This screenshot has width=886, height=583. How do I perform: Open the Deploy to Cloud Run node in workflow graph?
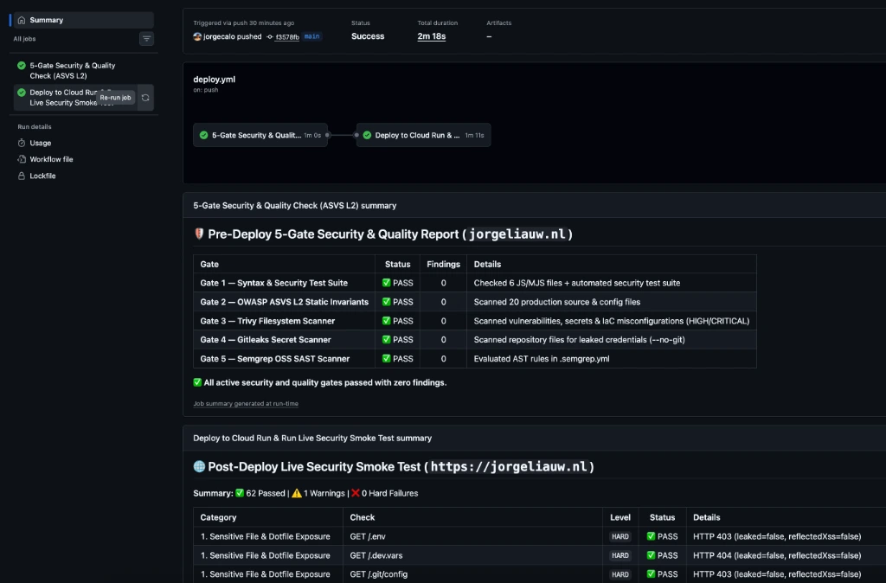pyautogui.click(x=423, y=135)
